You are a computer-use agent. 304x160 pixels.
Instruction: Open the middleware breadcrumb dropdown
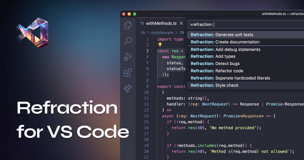162,33
